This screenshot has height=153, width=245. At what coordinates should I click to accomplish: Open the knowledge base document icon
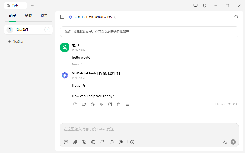pyautogui.click(x=102, y=142)
